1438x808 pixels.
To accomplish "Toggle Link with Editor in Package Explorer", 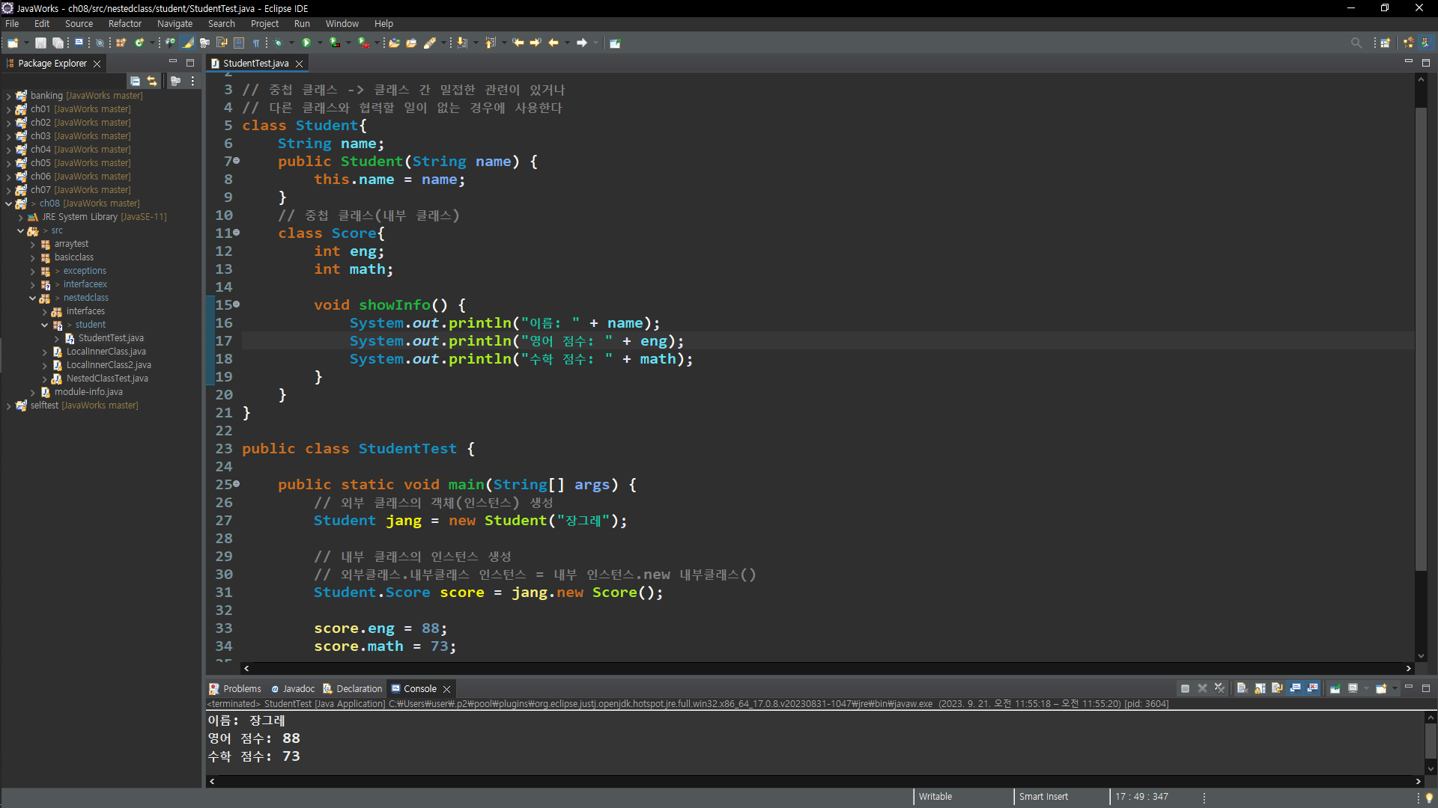I will pyautogui.click(x=152, y=81).
